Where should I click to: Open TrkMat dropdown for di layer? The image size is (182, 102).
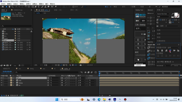point(92,85)
